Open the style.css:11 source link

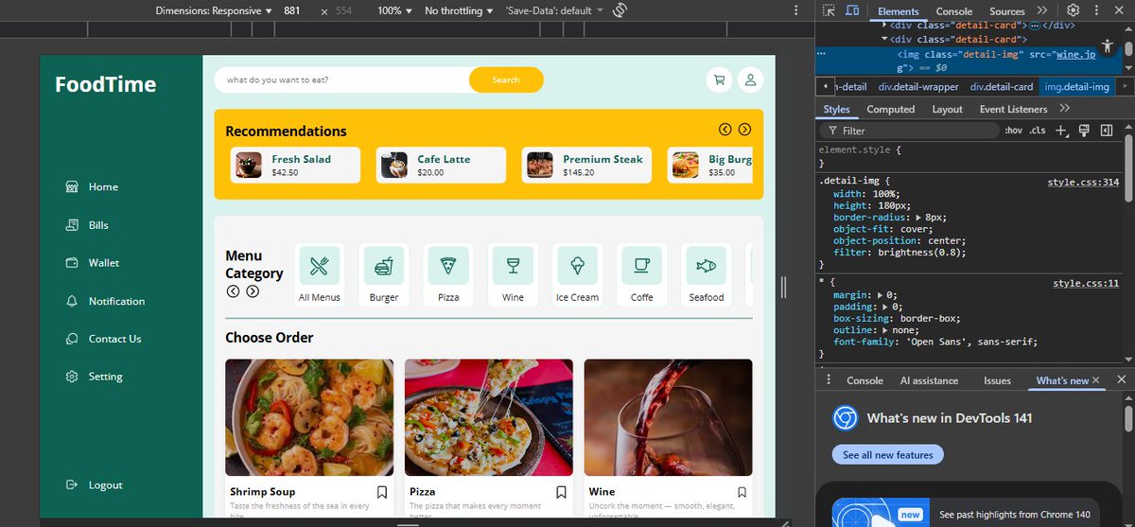click(x=1086, y=283)
